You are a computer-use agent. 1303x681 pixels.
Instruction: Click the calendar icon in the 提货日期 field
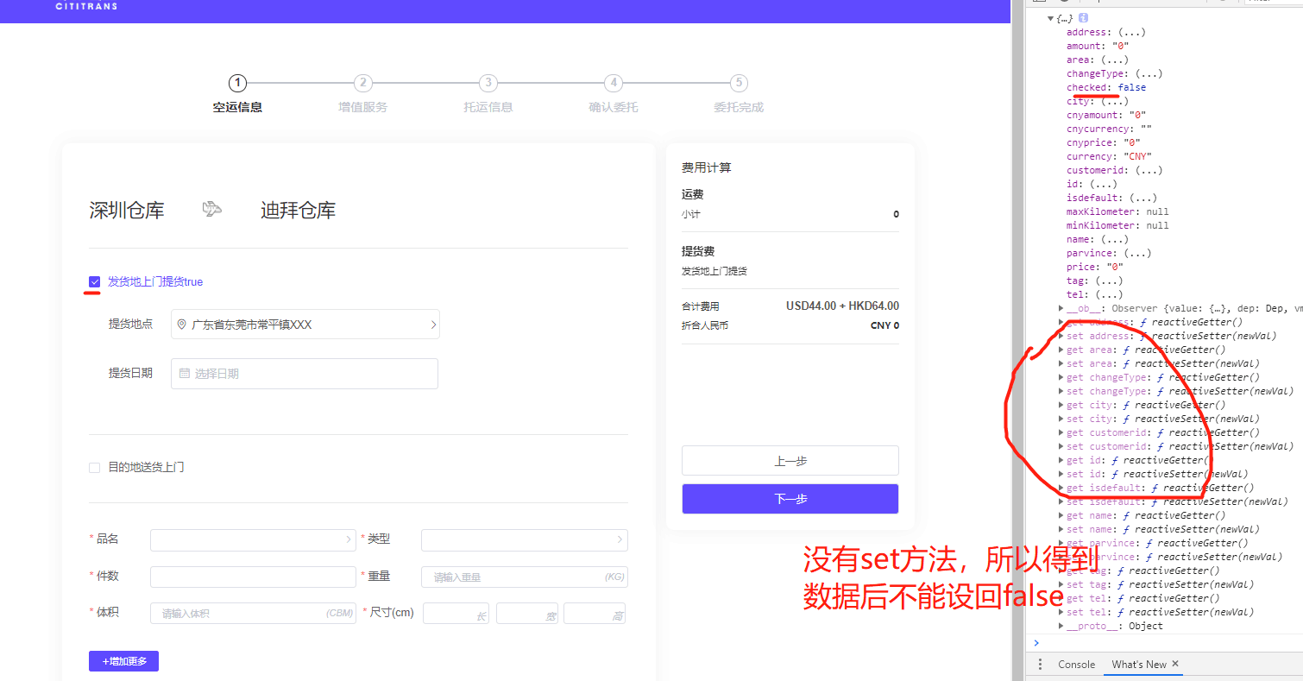(186, 373)
